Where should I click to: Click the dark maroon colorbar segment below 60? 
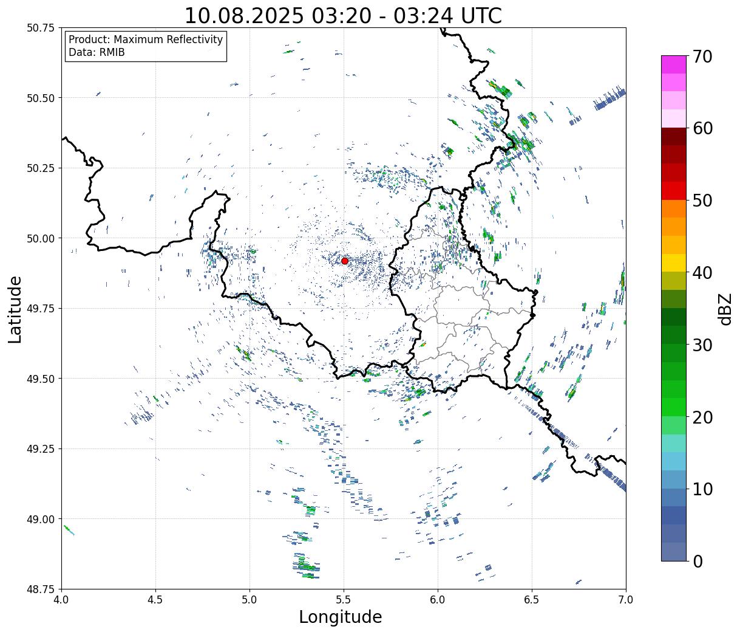tap(674, 137)
